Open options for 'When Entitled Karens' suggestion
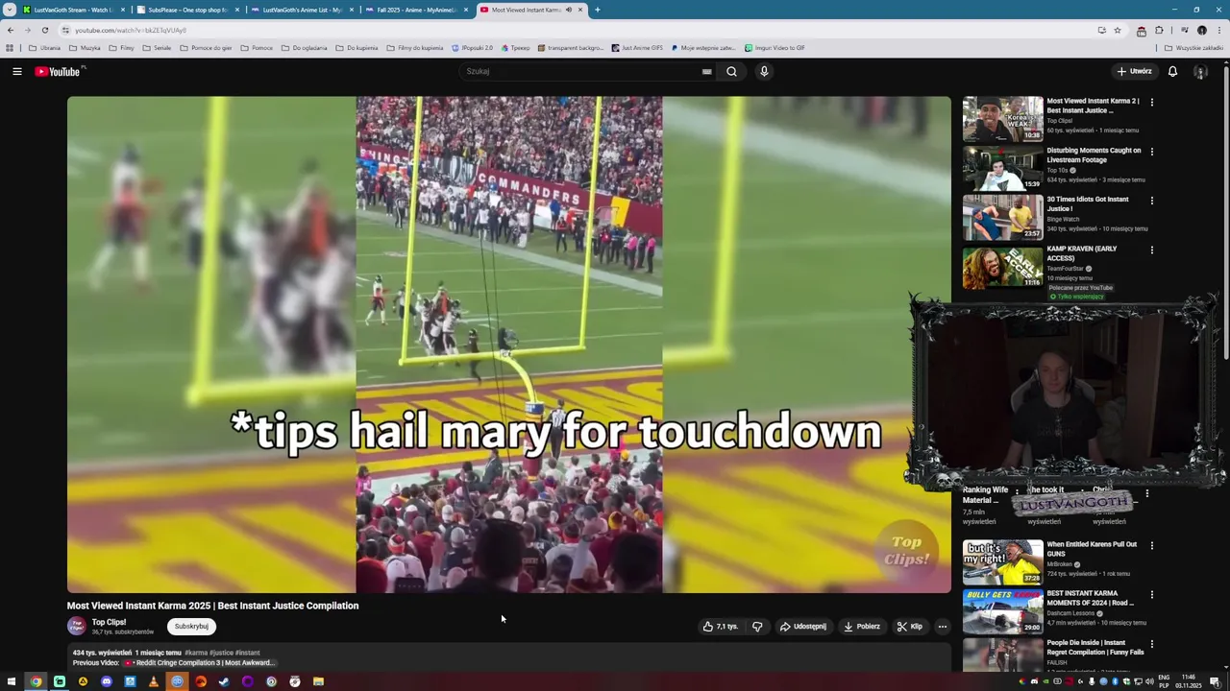1230x691 pixels. (1151, 545)
